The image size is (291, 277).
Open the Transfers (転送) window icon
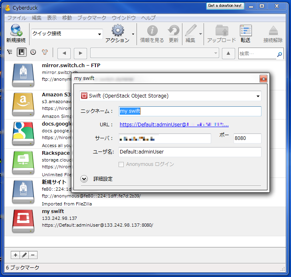click(245, 31)
